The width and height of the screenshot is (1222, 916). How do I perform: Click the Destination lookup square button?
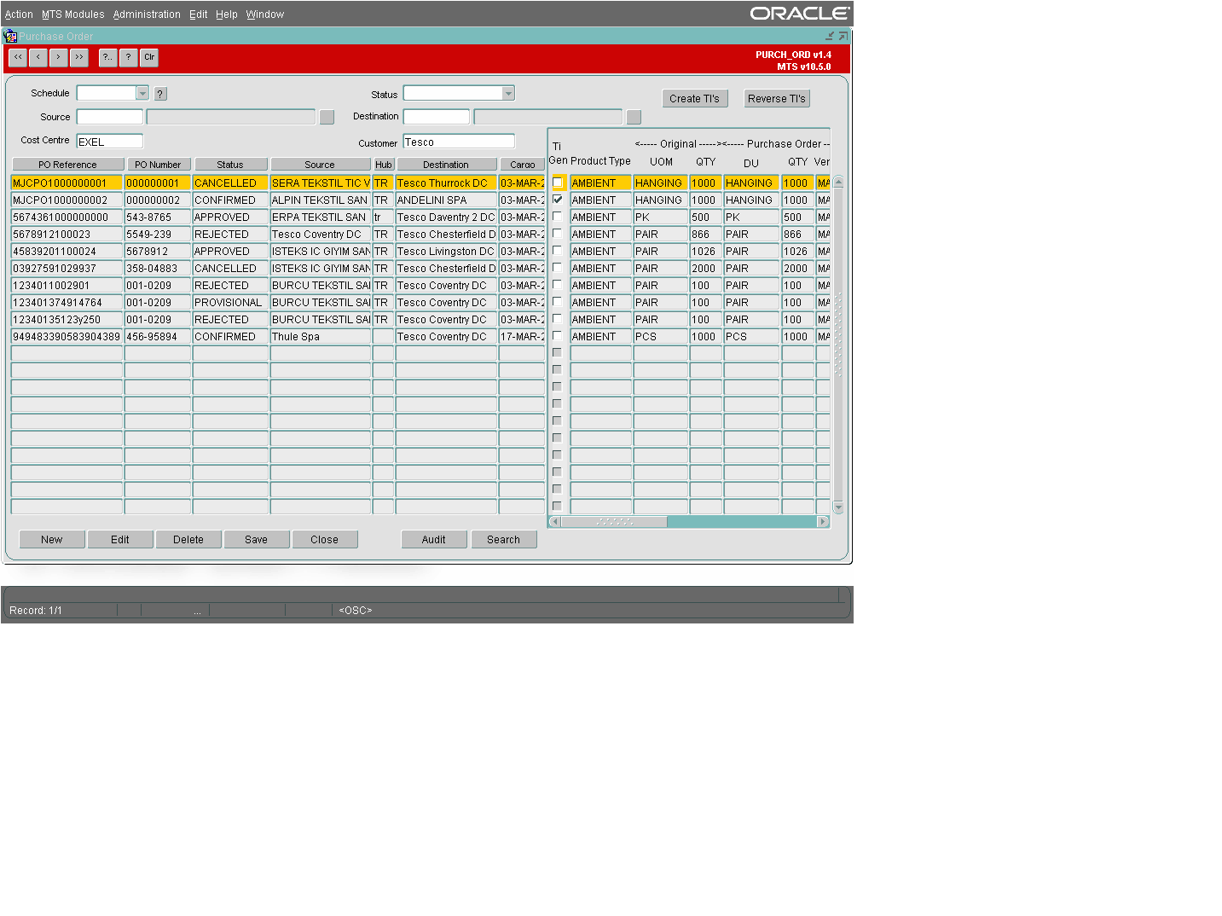pyautogui.click(x=634, y=118)
